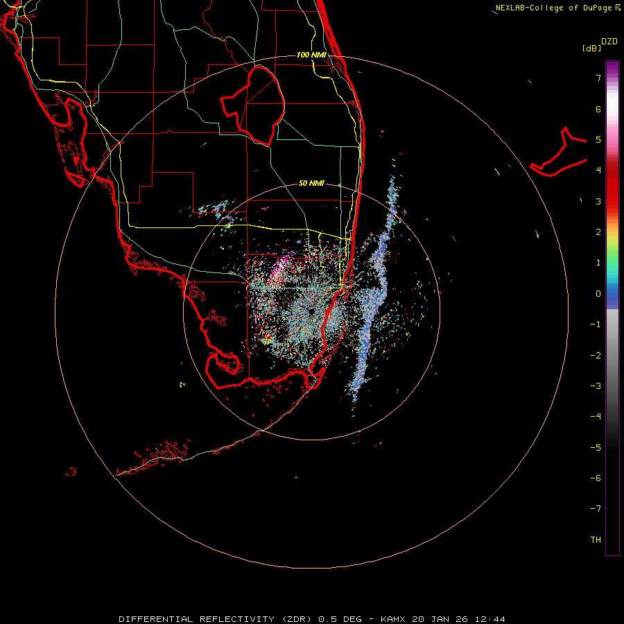Image resolution: width=624 pixels, height=624 pixels.
Task: Click the 2 value on color scale
Action: tap(598, 232)
